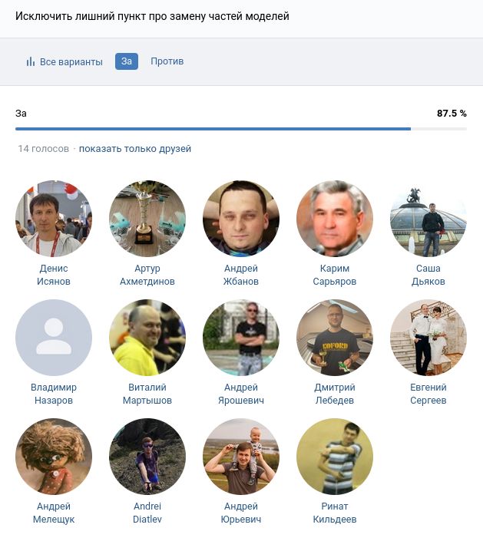
Task: Click Виталий Мартышов's name link
Action: coord(147,394)
